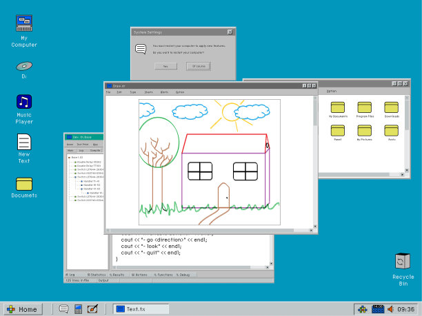The image size is (422, 316).
Task: Click the speaker volume icon in tray
Action: [x=390, y=309]
